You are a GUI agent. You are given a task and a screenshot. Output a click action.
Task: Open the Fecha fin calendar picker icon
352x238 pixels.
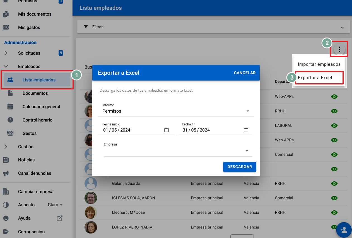[246, 130]
